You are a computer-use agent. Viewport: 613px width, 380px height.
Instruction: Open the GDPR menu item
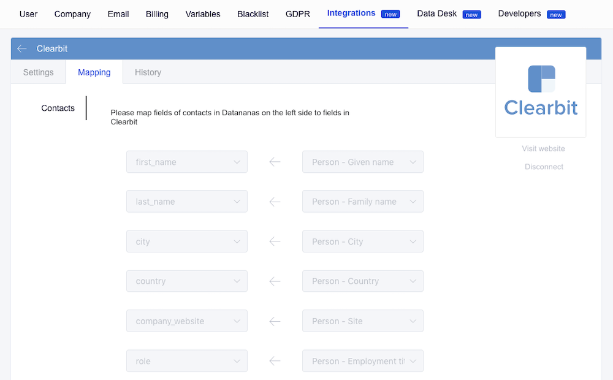point(298,14)
